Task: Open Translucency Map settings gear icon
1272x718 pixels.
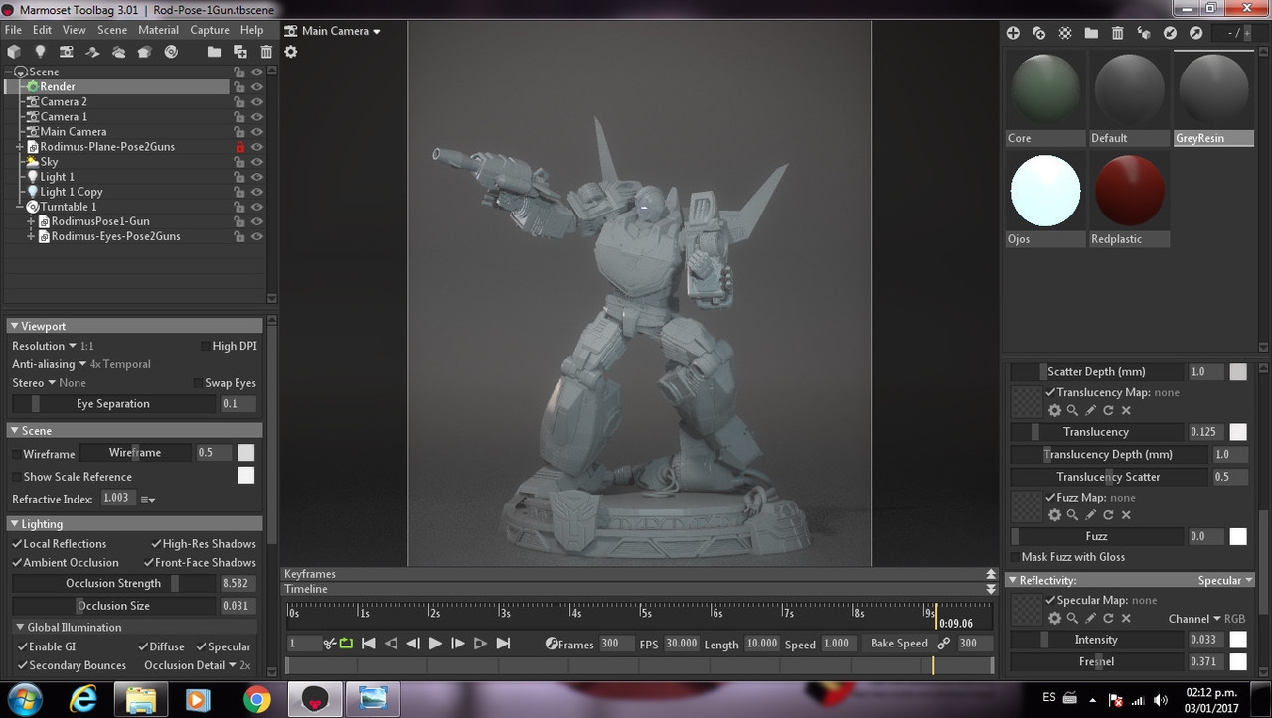Action: [1054, 410]
